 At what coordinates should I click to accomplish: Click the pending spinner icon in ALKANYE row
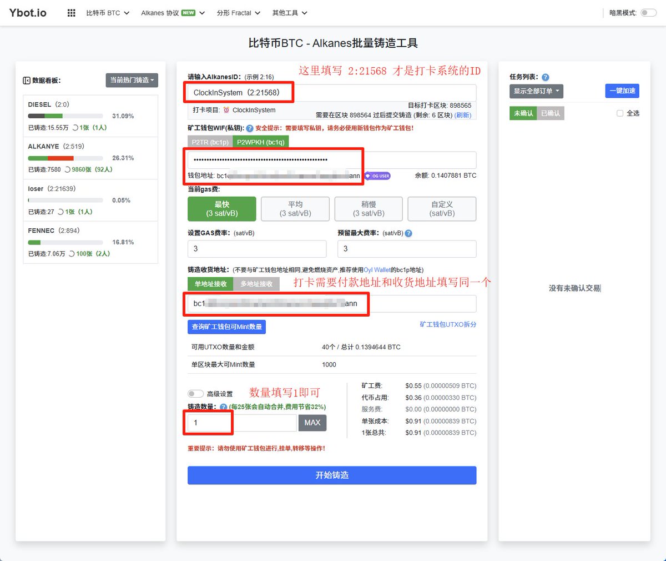click(68, 170)
